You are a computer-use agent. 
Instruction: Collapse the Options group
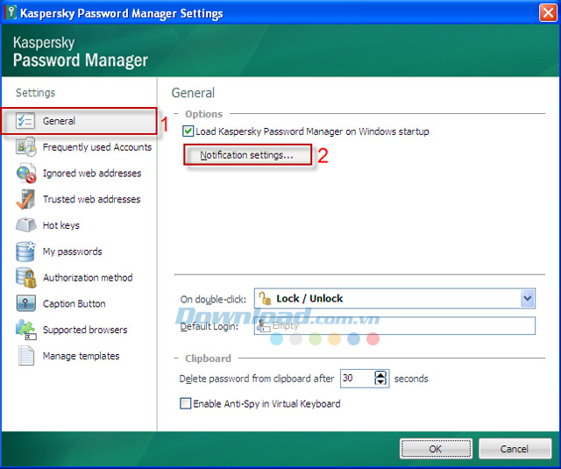click(x=176, y=114)
